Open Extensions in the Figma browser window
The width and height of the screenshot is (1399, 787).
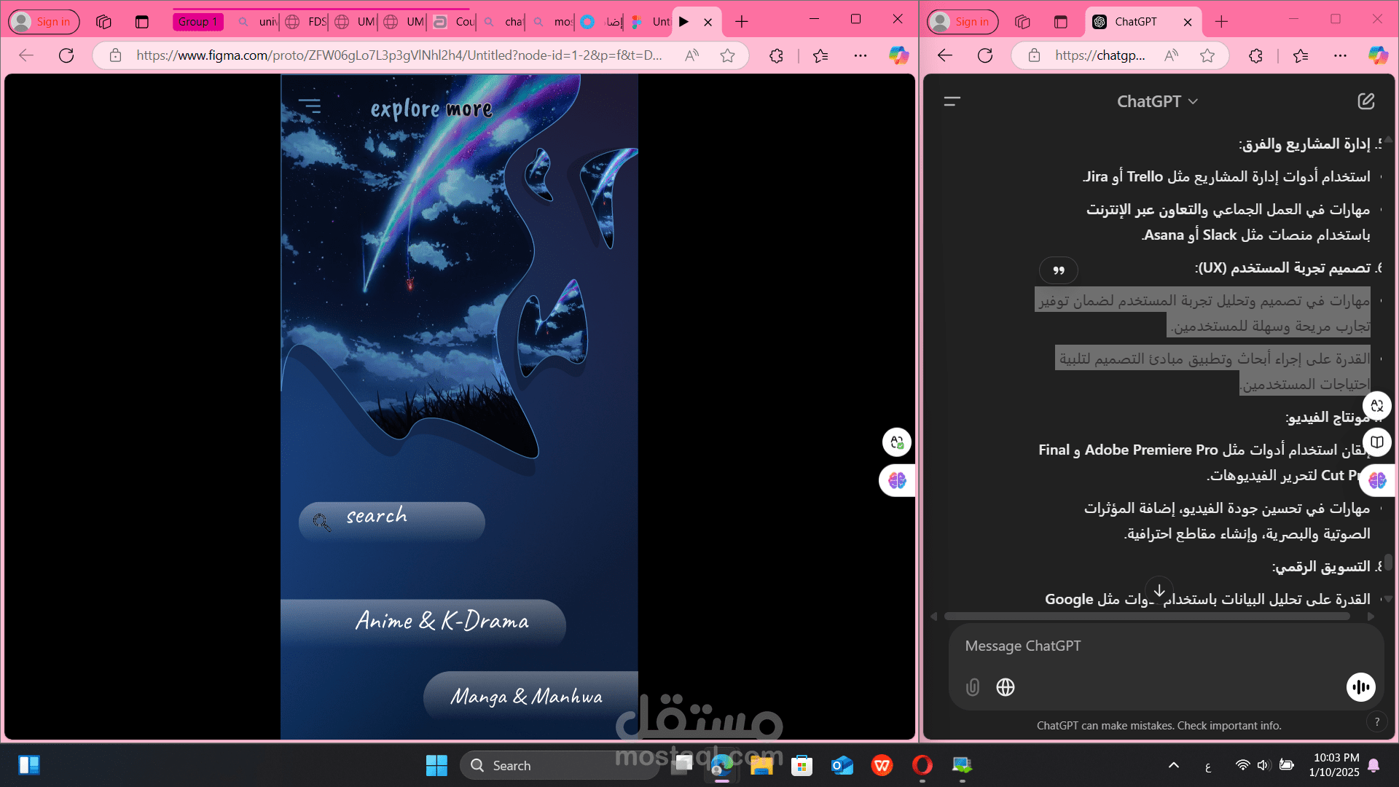coord(777,55)
